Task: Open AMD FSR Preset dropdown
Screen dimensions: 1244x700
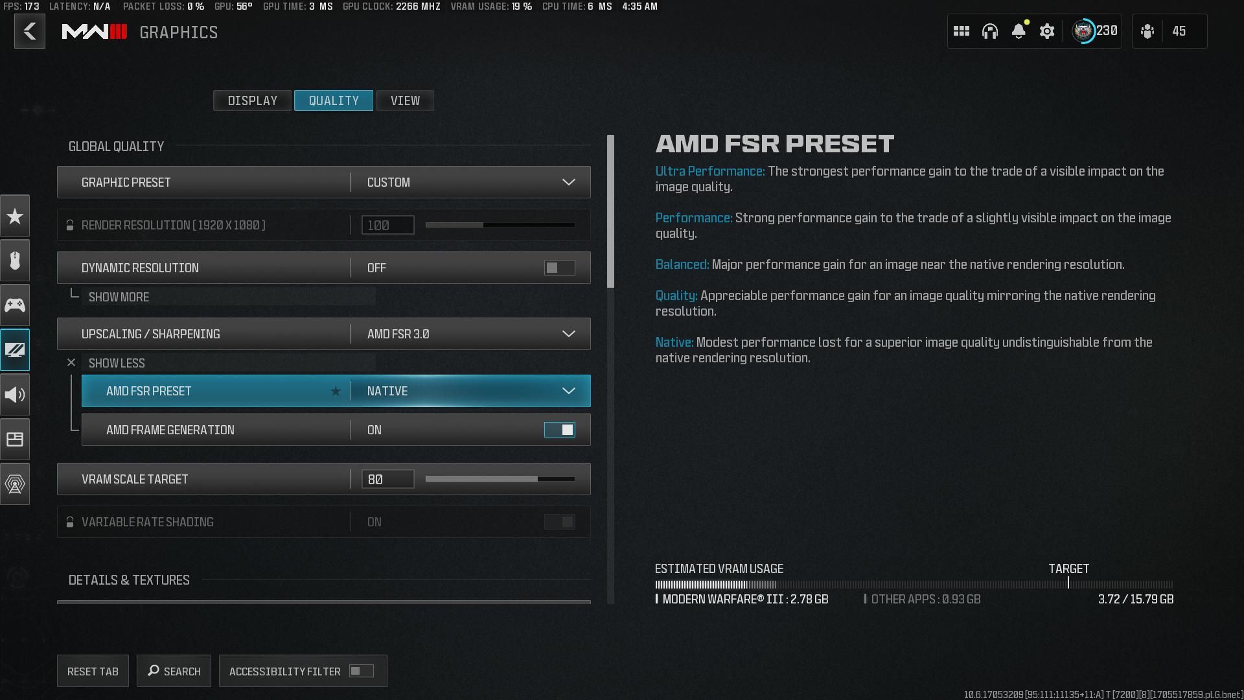Action: pyautogui.click(x=568, y=391)
